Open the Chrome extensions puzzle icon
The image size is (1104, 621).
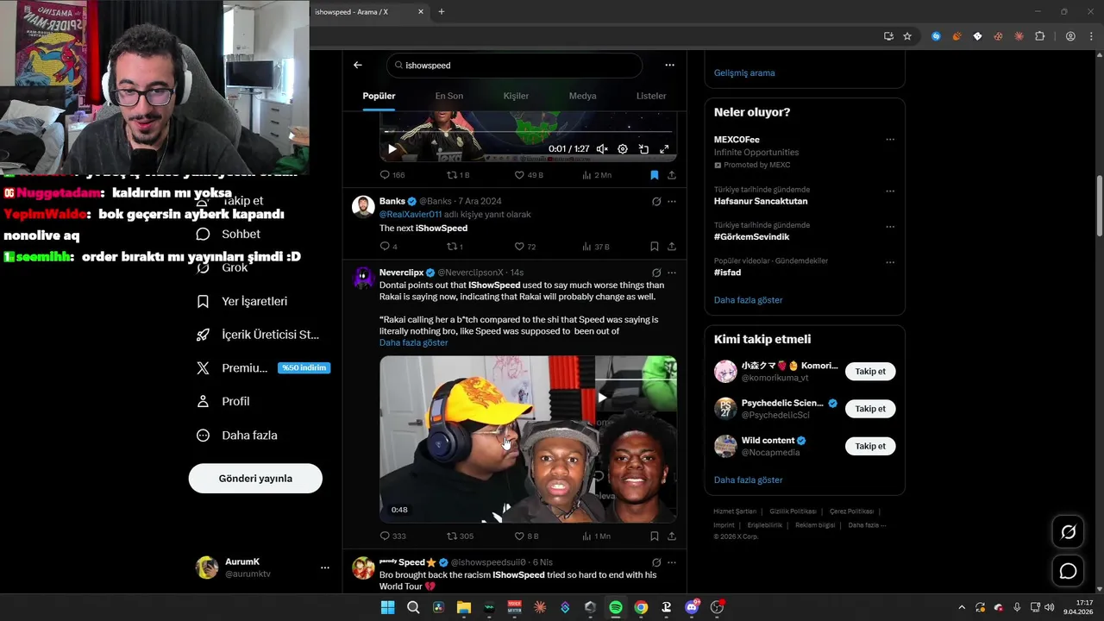pyautogui.click(x=1039, y=36)
